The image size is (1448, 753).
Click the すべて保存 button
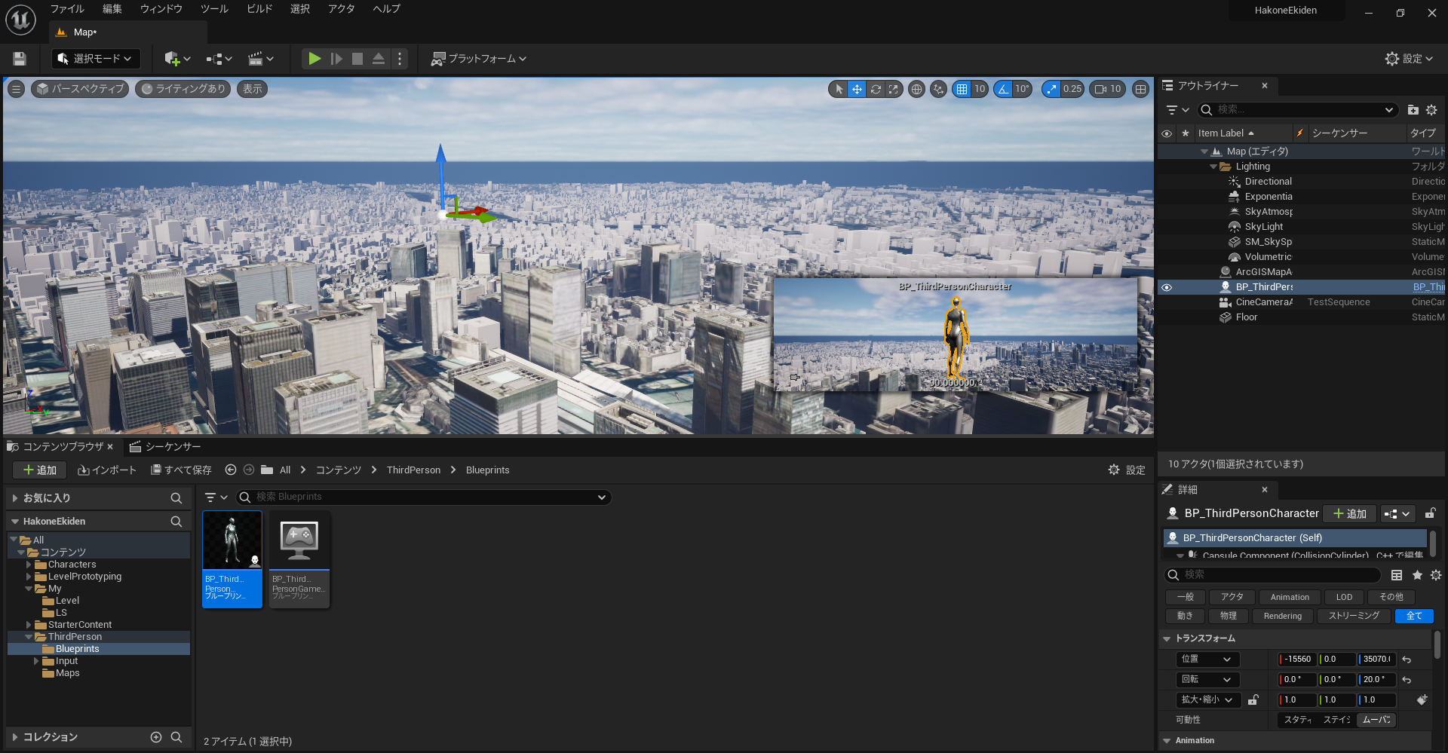coord(181,470)
